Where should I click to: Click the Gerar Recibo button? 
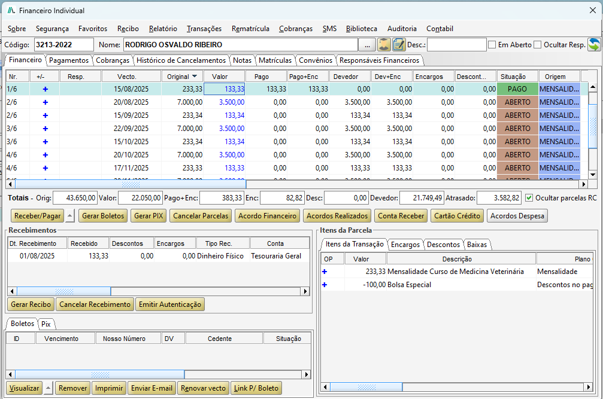31,304
